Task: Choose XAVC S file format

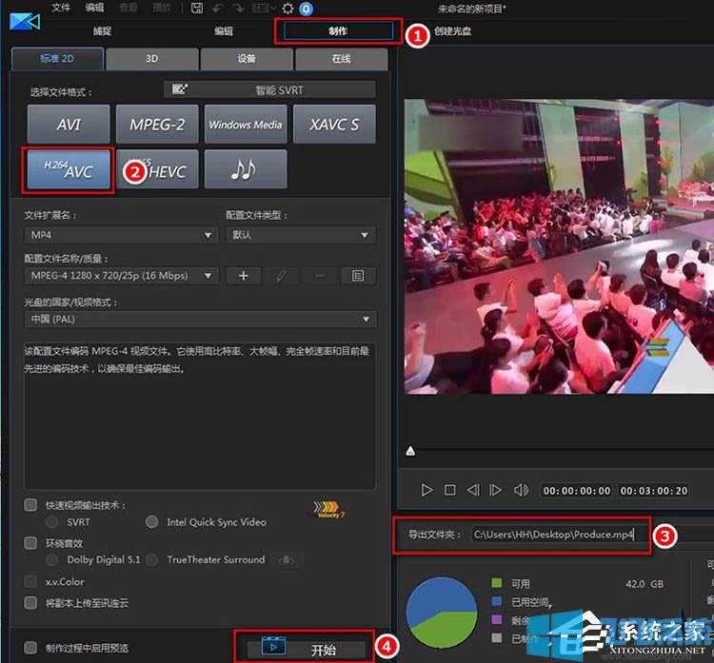Action: [x=334, y=125]
